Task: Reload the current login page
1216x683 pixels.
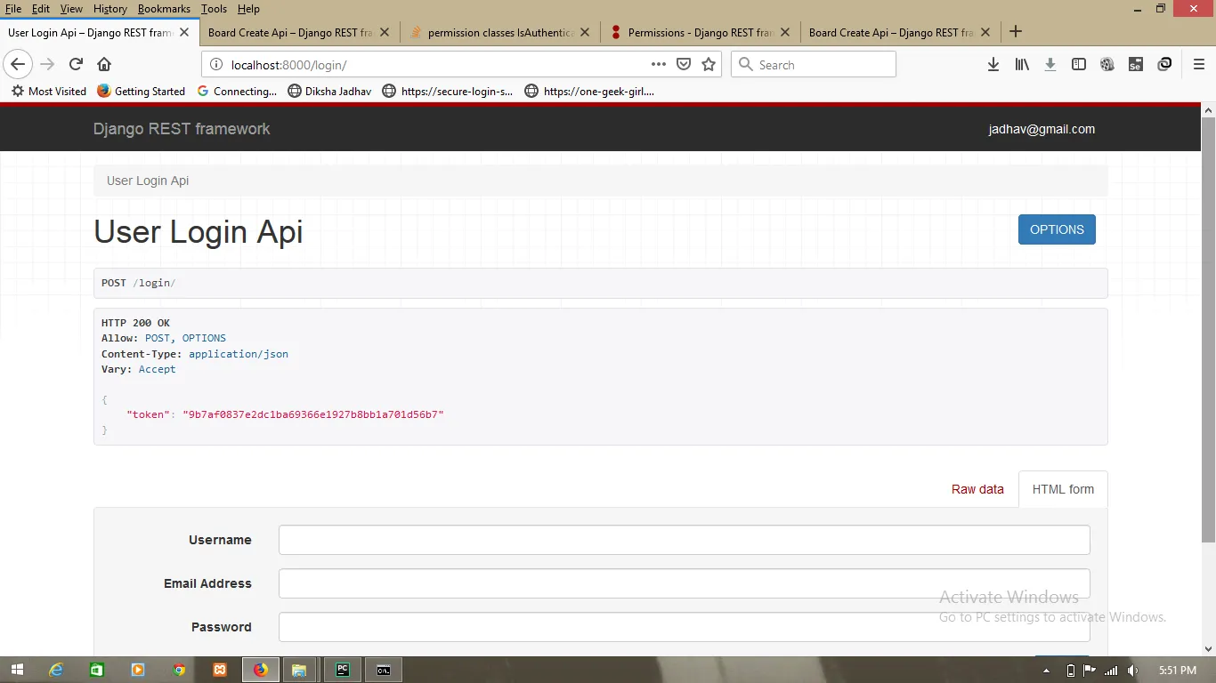Action: coord(76,64)
